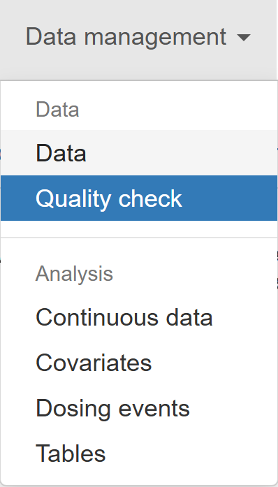This screenshot has height=487, width=278.
Task: Collapse the Data management dropdown menu
Action: (138, 37)
